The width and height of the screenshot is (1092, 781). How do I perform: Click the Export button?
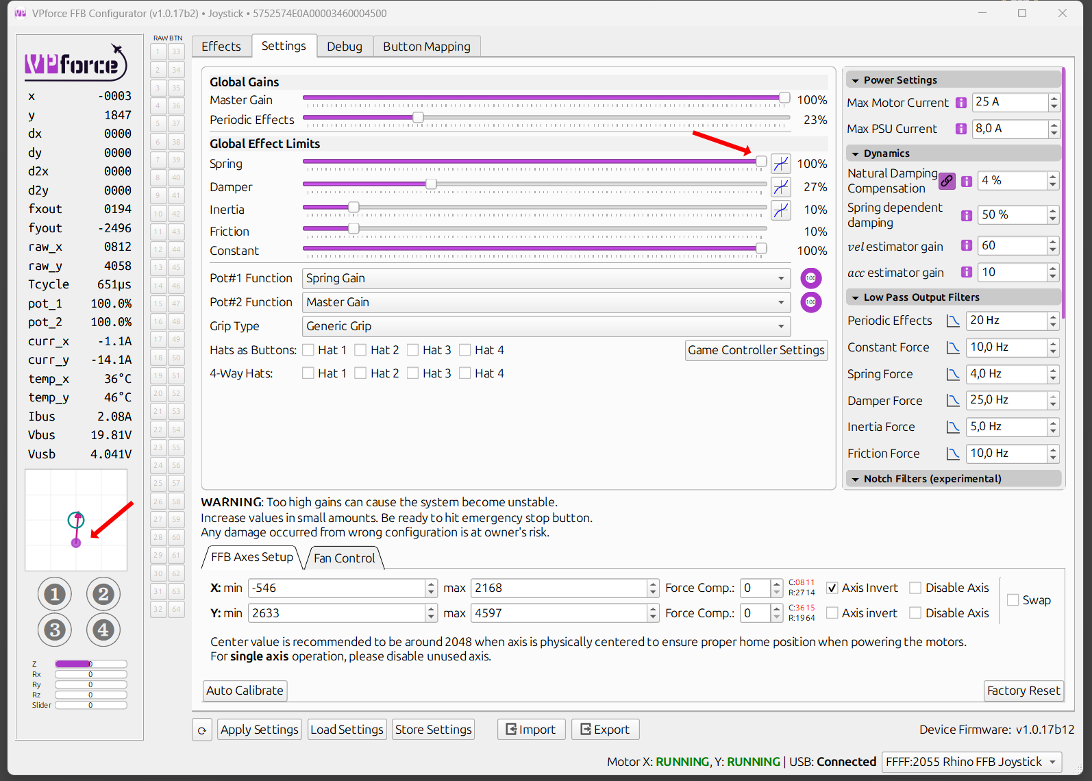tap(605, 730)
